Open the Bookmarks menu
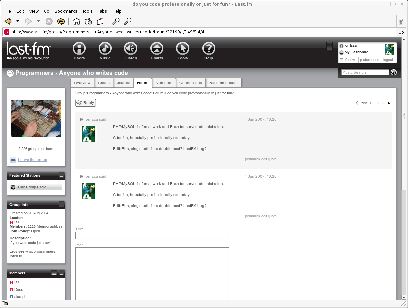This screenshot has height=308, width=408. (66, 11)
